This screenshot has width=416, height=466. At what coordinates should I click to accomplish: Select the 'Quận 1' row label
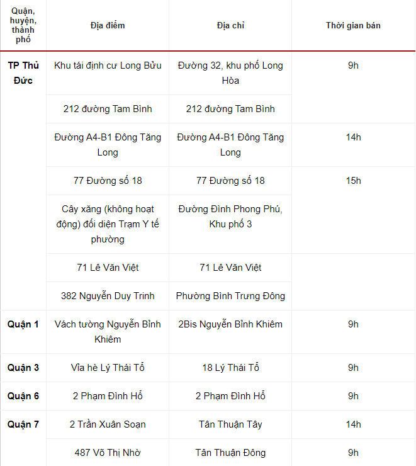(23, 324)
